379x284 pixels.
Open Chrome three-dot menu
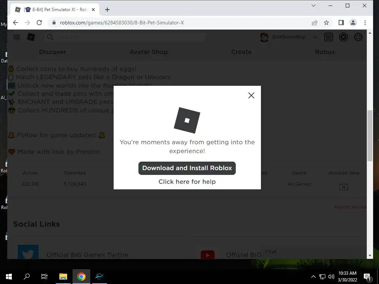click(x=365, y=23)
